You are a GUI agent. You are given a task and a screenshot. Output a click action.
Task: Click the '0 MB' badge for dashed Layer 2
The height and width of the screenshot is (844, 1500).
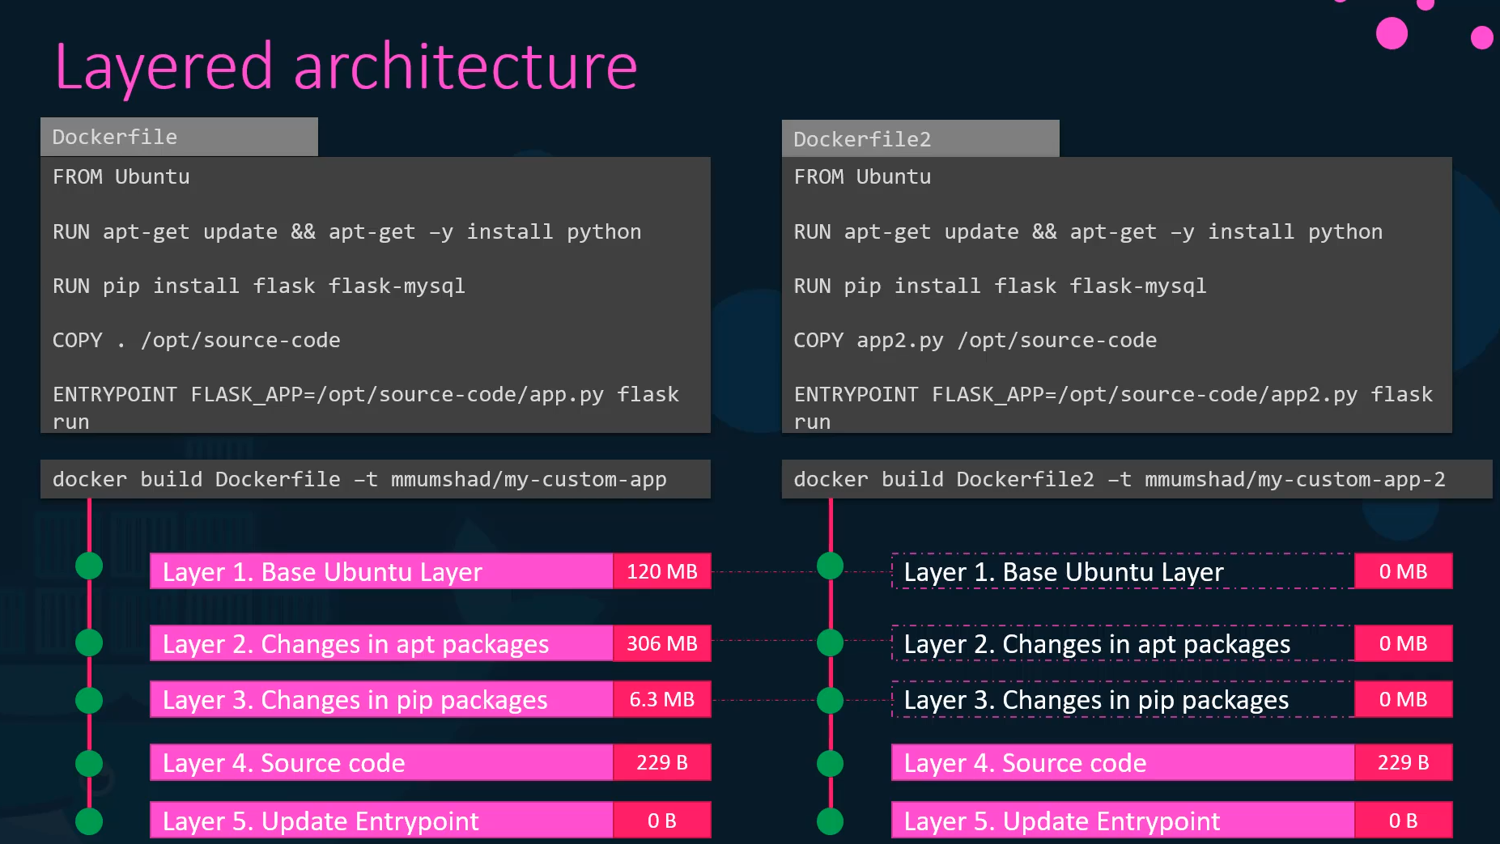[x=1404, y=643]
